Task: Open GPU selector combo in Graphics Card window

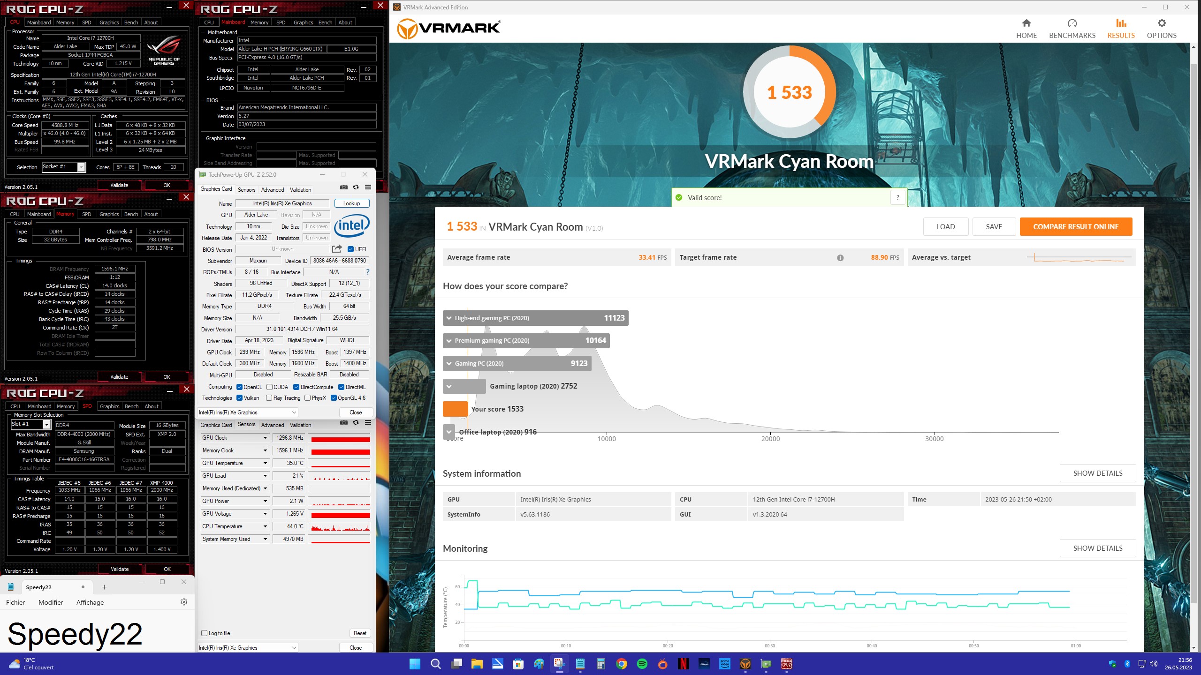Action: point(248,412)
